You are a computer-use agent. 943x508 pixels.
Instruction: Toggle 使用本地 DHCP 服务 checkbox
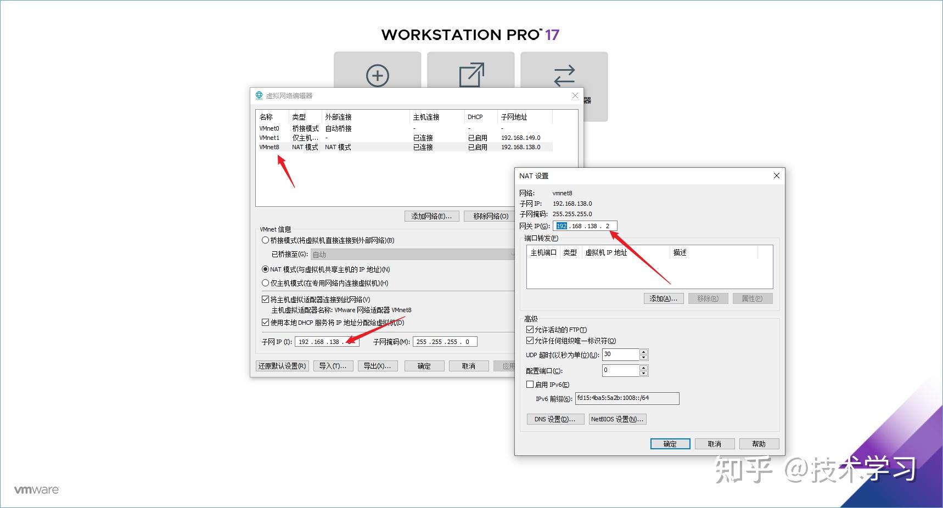(265, 323)
